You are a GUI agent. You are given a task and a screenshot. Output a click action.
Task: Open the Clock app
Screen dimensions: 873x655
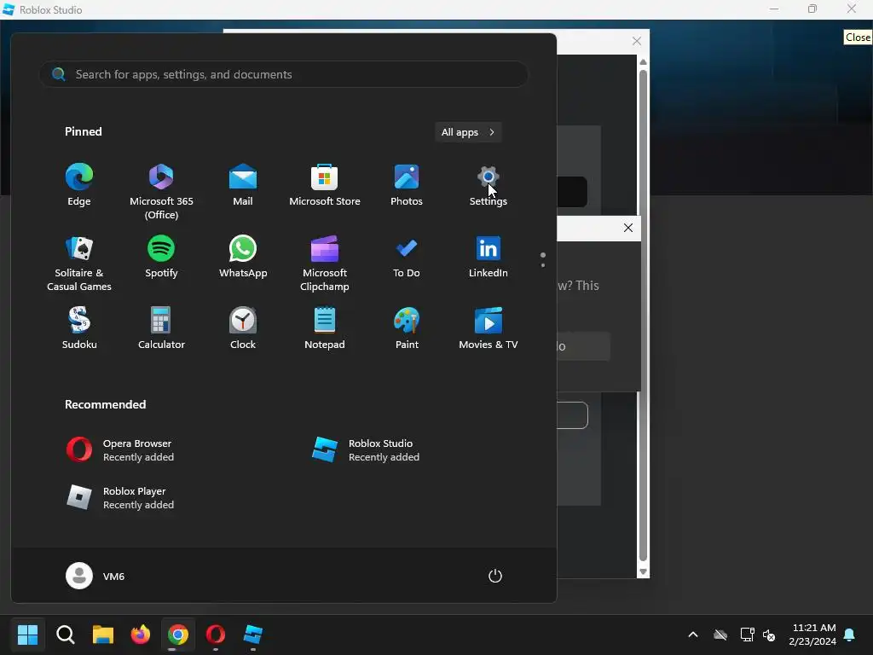point(243,328)
